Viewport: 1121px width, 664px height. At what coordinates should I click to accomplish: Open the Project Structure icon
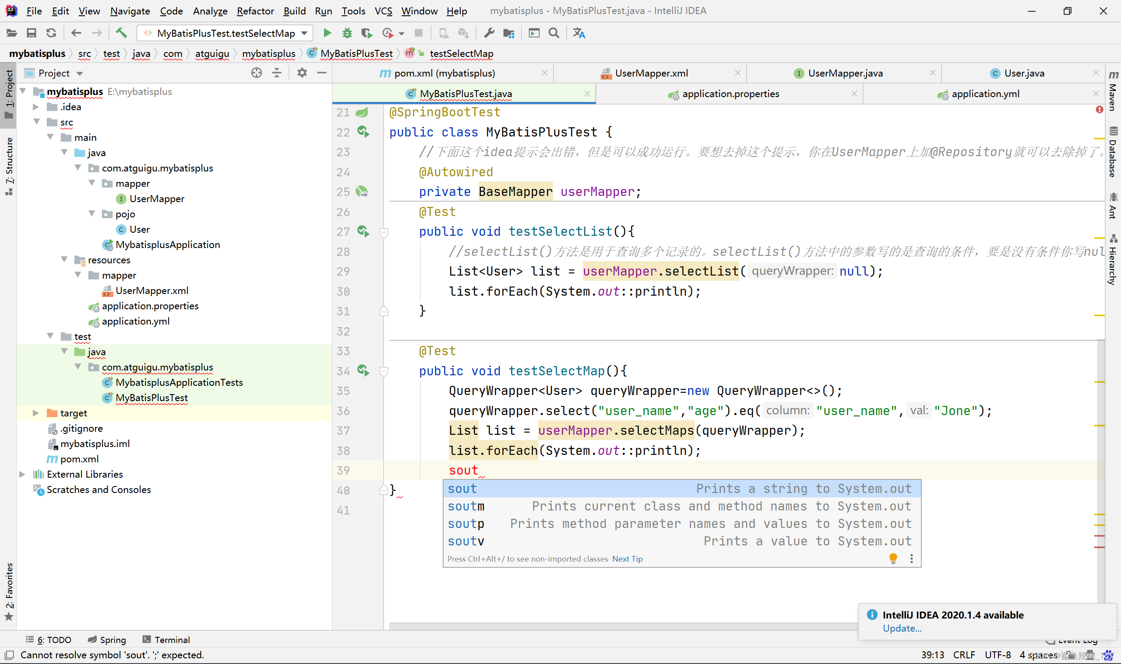coord(509,33)
